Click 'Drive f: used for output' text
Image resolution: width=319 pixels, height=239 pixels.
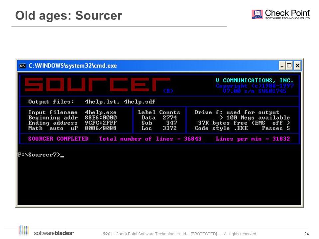pos(237,113)
